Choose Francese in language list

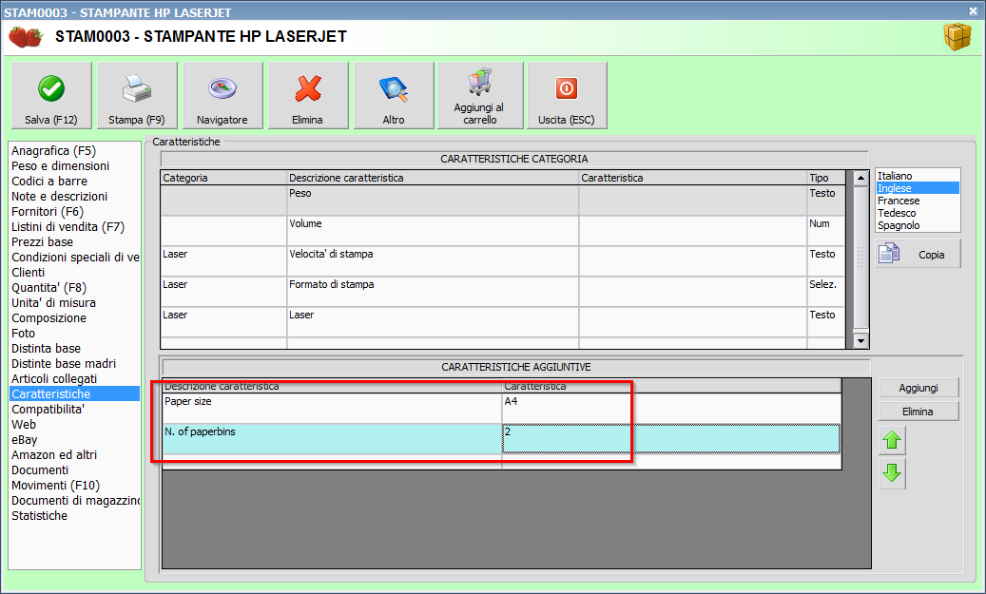coord(918,201)
